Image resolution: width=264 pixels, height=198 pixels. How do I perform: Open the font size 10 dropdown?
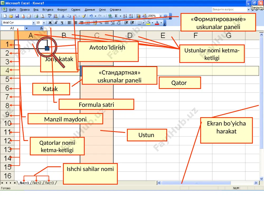tap(44, 23)
